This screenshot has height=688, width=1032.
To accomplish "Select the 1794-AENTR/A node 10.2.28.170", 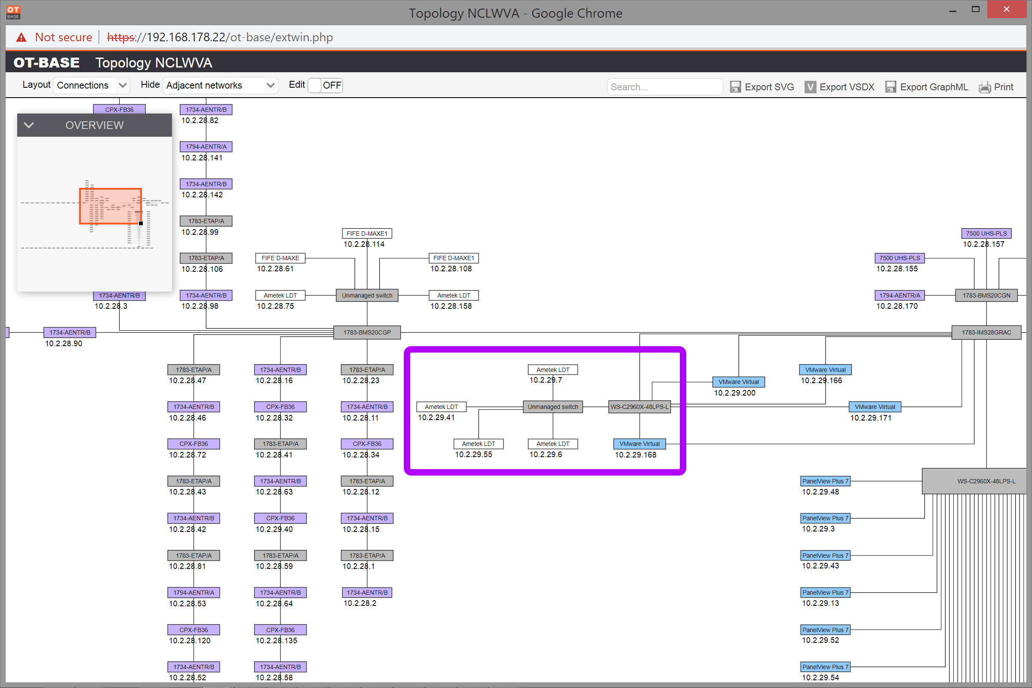I will tap(900, 295).
